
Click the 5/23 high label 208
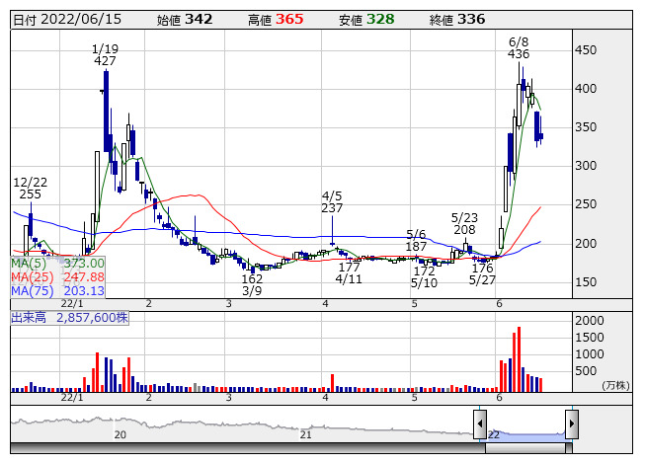pyautogui.click(x=464, y=230)
